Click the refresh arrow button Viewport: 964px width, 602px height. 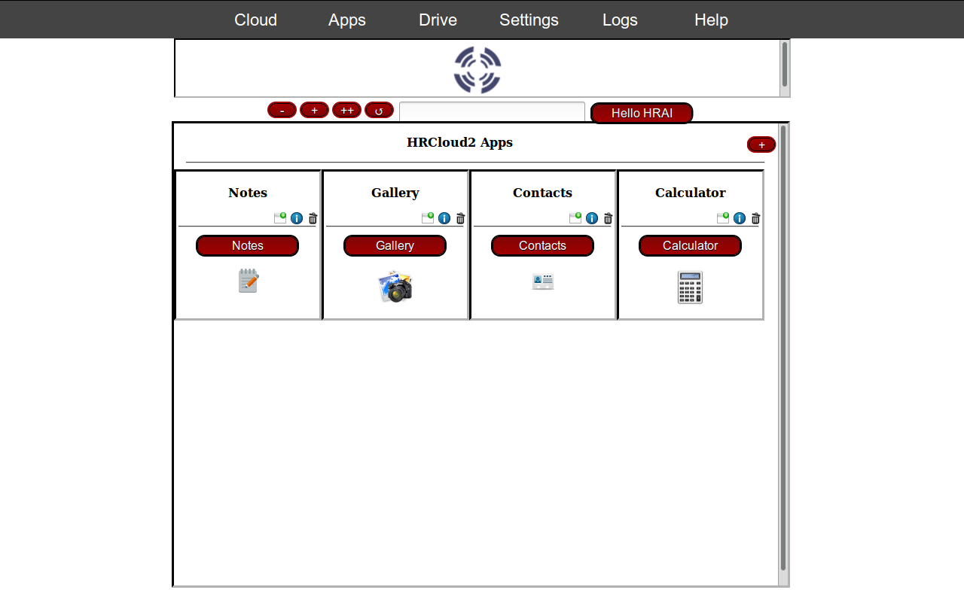(x=380, y=111)
